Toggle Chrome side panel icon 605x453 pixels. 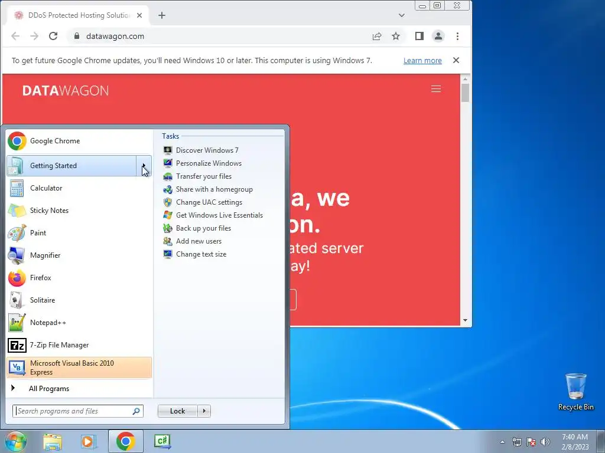(x=419, y=36)
